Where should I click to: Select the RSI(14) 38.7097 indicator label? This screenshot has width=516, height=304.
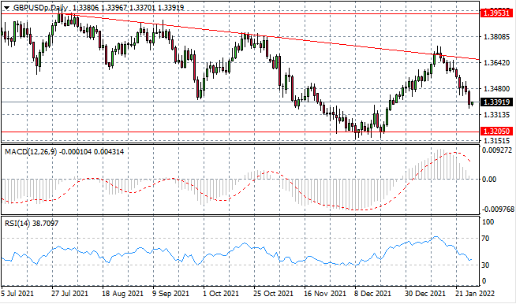pyautogui.click(x=32, y=224)
